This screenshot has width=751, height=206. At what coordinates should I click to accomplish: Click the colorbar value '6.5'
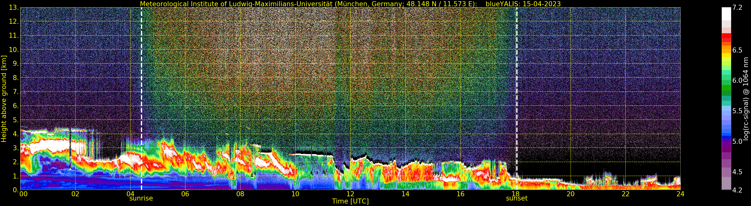tap(737, 50)
